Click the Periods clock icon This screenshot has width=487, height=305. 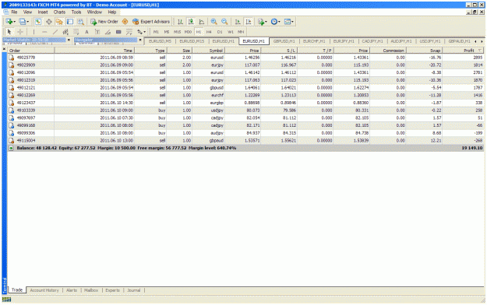point(273,22)
